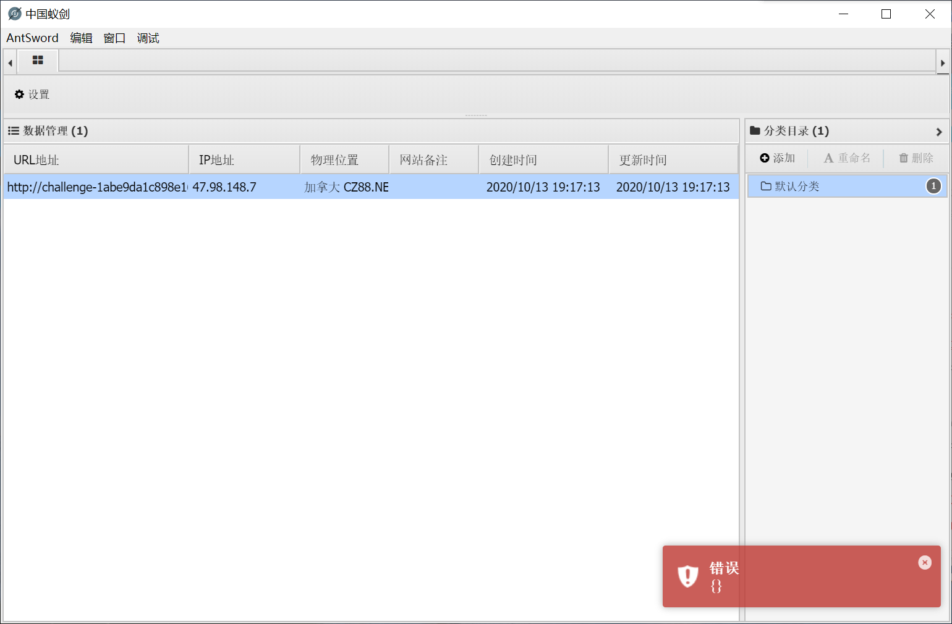Screen dimensions: 952x624
Task: Dismiss the 错误 error notification
Action: pyautogui.click(x=924, y=562)
